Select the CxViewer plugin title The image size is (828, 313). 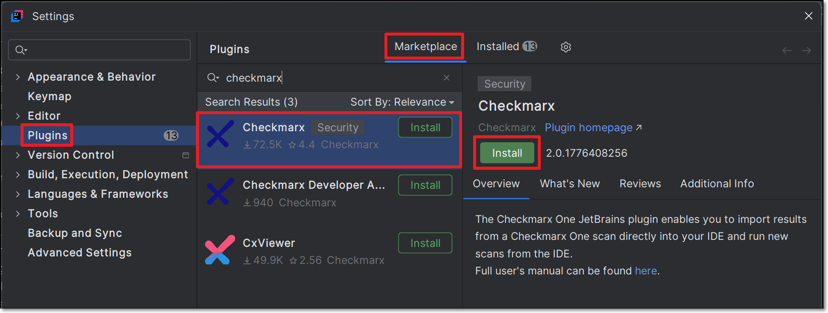[269, 243]
